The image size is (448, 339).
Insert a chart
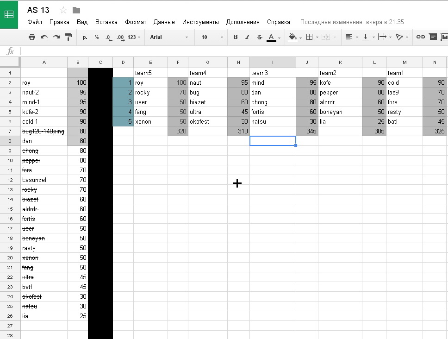tap(445, 37)
